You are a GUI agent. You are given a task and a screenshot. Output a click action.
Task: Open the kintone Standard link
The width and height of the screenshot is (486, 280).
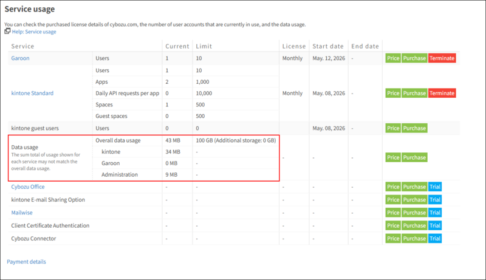[32, 93]
